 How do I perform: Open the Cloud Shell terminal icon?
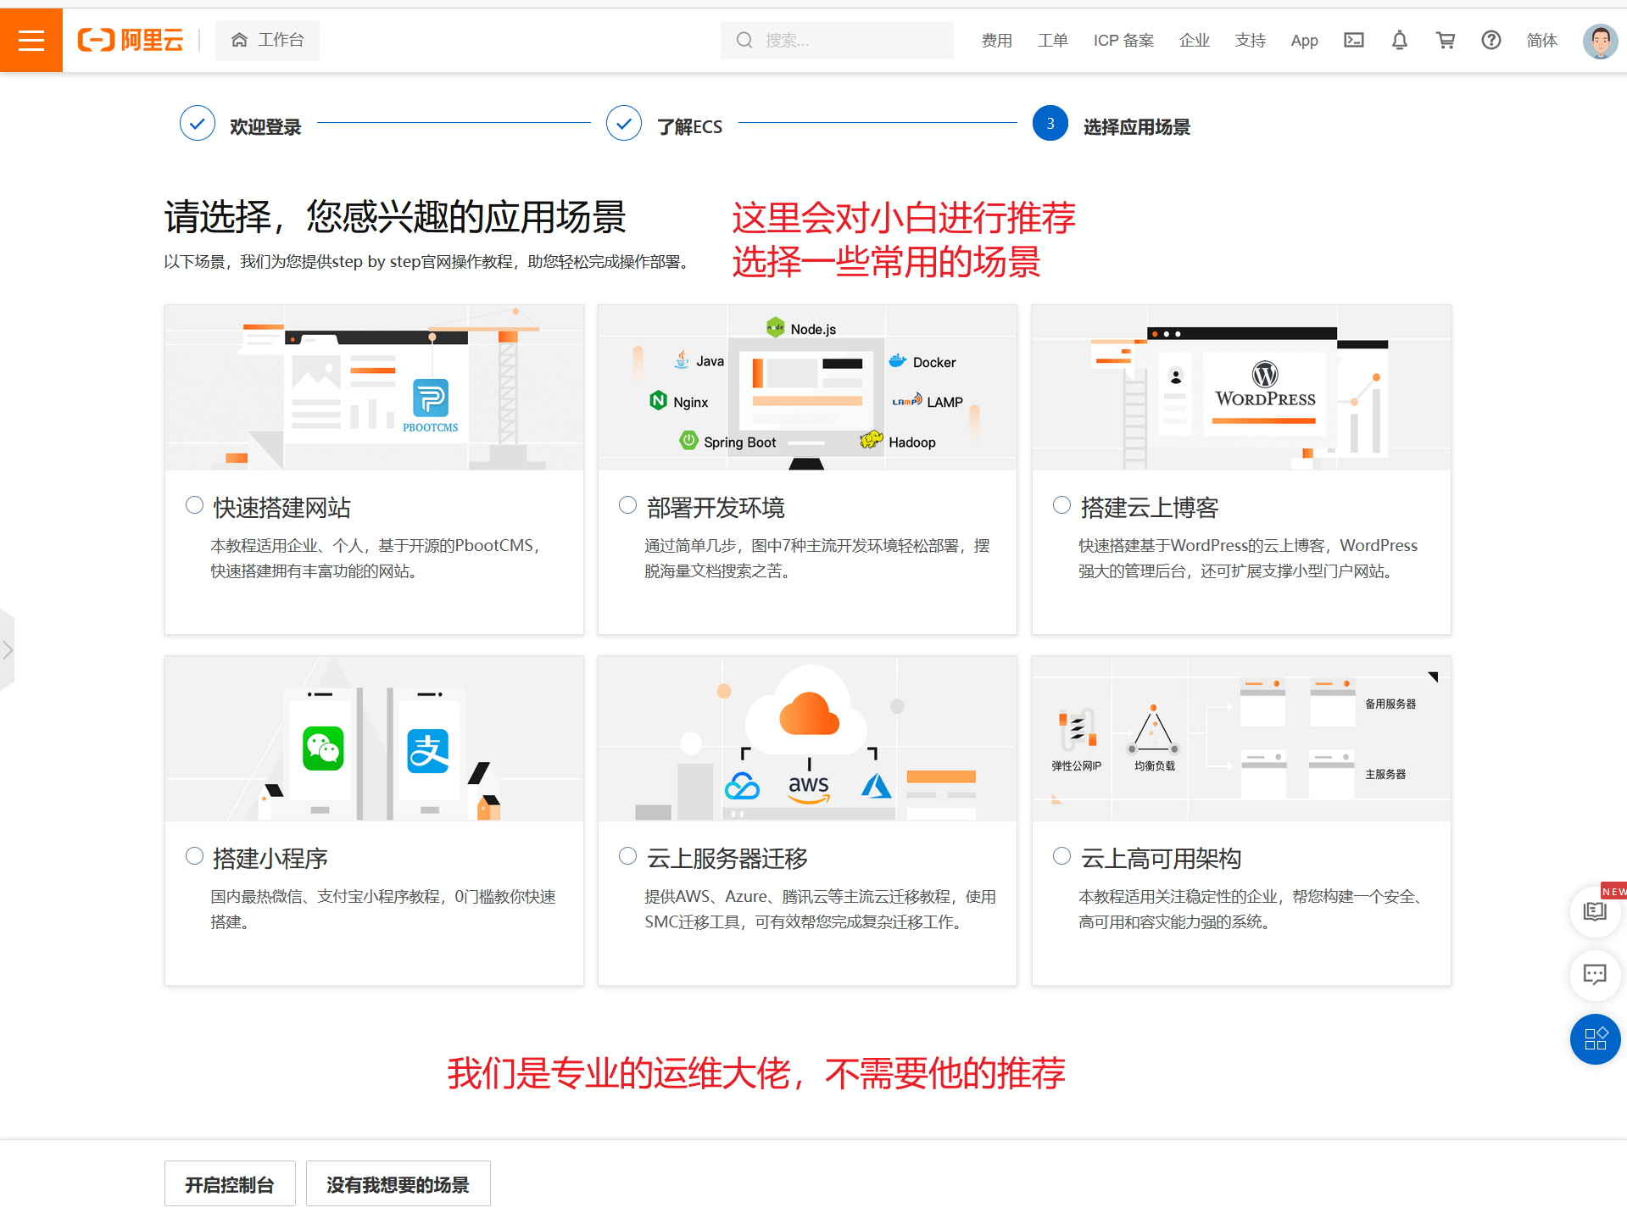pos(1354,40)
